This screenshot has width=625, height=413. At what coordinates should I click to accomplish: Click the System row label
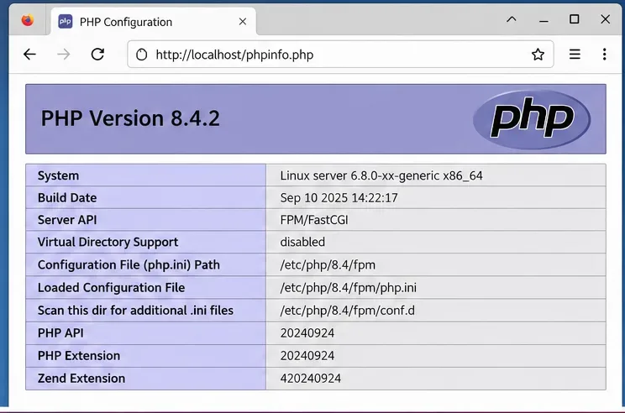pos(58,175)
